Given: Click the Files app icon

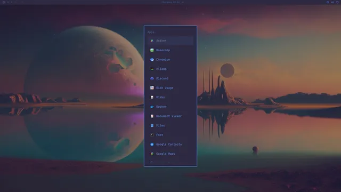Looking at the screenshot, I should pos(152,125).
